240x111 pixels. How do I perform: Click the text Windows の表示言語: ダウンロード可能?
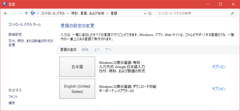click(x=128, y=86)
